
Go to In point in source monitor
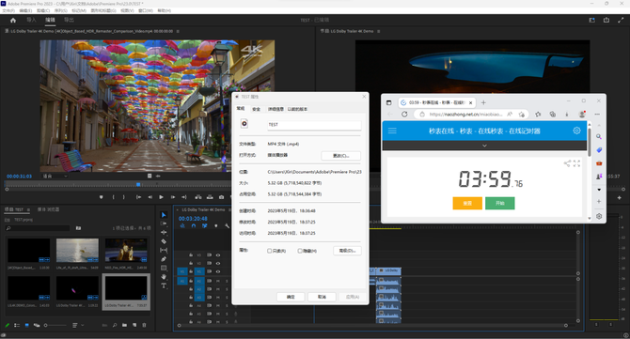coord(138,197)
